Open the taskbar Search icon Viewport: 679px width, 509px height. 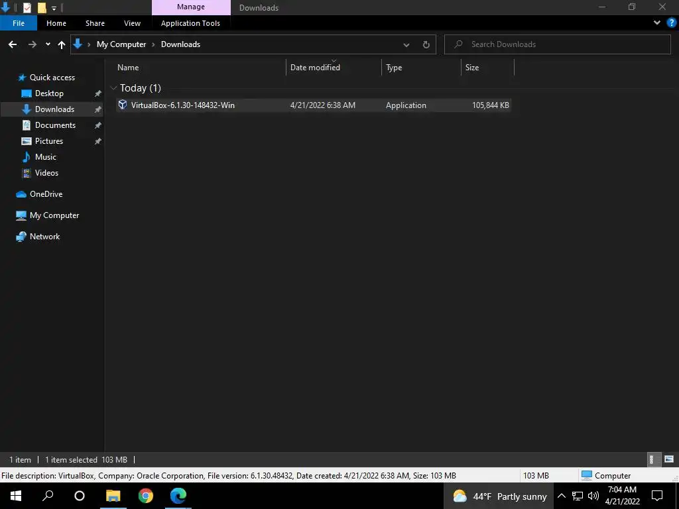(48, 496)
